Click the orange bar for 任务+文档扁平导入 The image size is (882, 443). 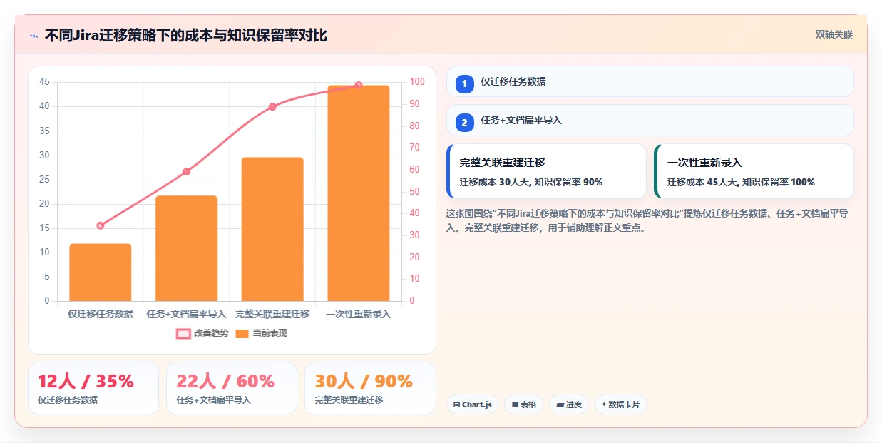(186, 248)
